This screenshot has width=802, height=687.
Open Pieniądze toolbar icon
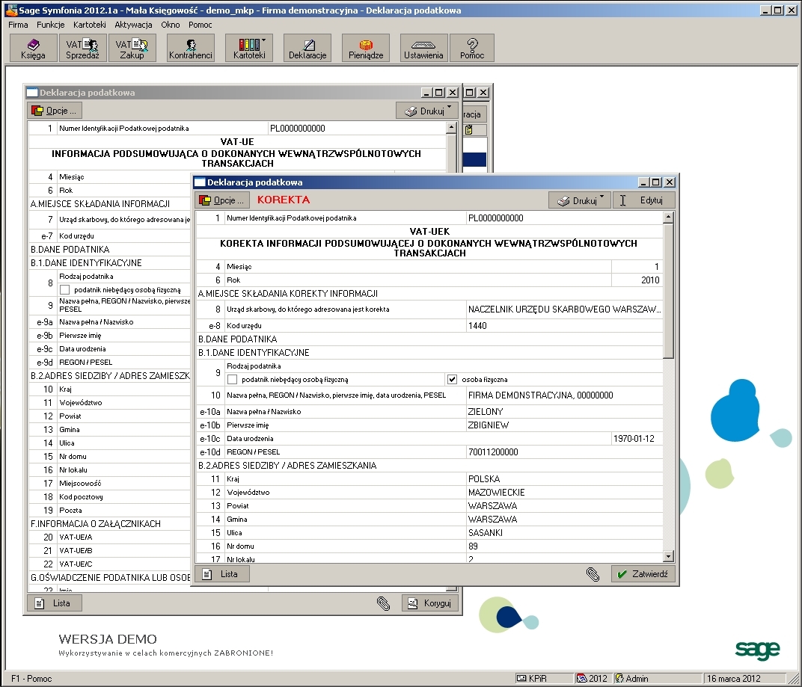[x=366, y=48]
